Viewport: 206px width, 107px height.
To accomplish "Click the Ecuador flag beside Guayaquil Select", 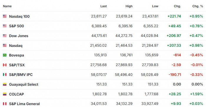I will [5, 84].
